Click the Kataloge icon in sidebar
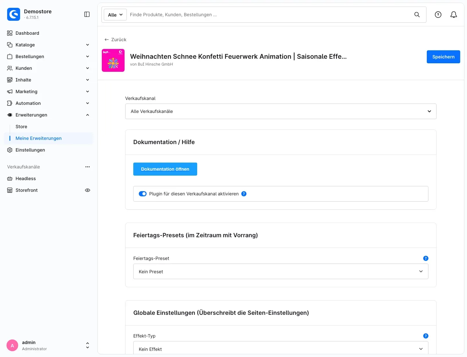 click(10, 45)
